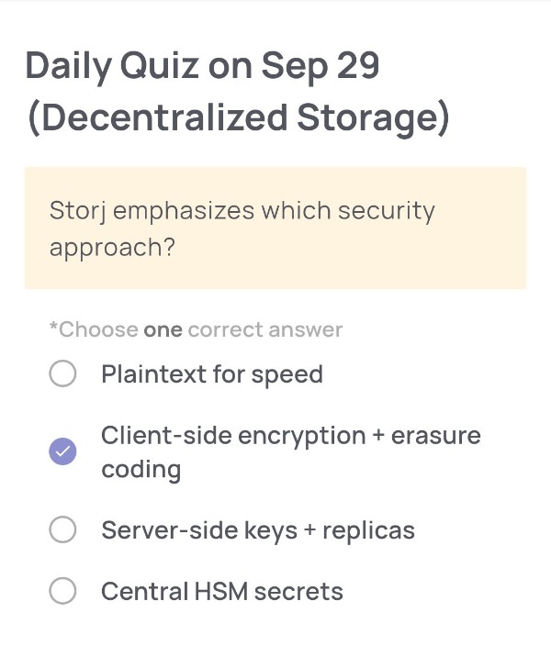Click the "*Choose" word in the instruction line
Screen dimensions: 551x657
(93, 330)
